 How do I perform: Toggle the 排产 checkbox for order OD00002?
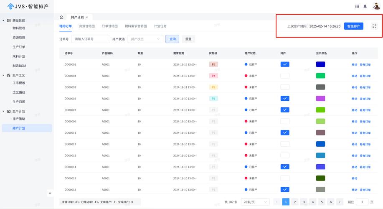click(x=284, y=99)
